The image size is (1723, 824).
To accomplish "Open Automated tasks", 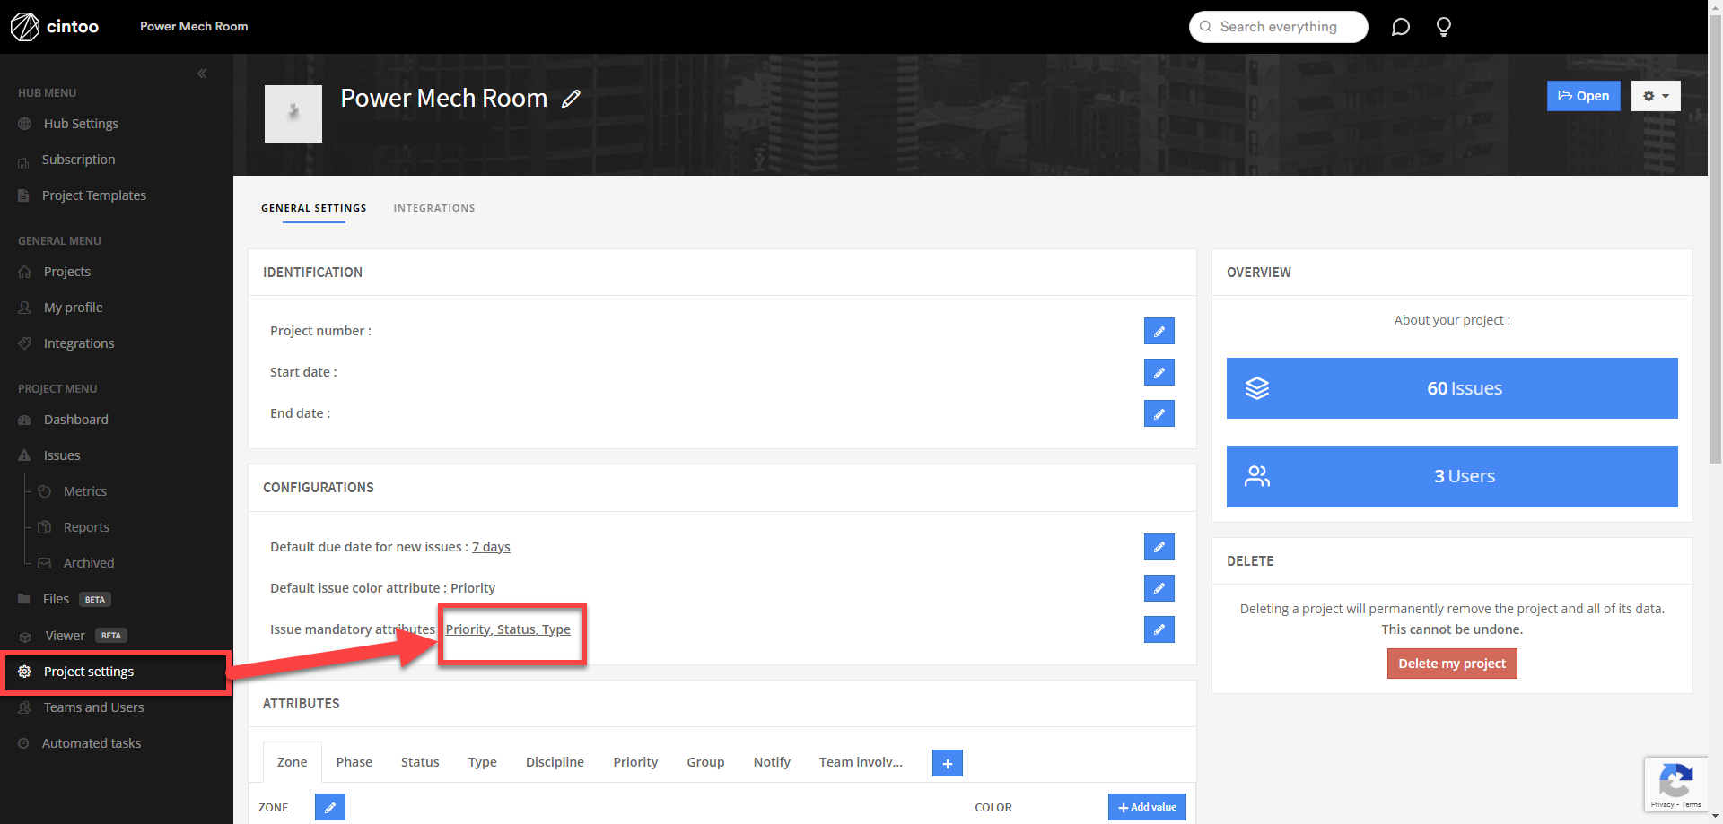I will coord(91,743).
